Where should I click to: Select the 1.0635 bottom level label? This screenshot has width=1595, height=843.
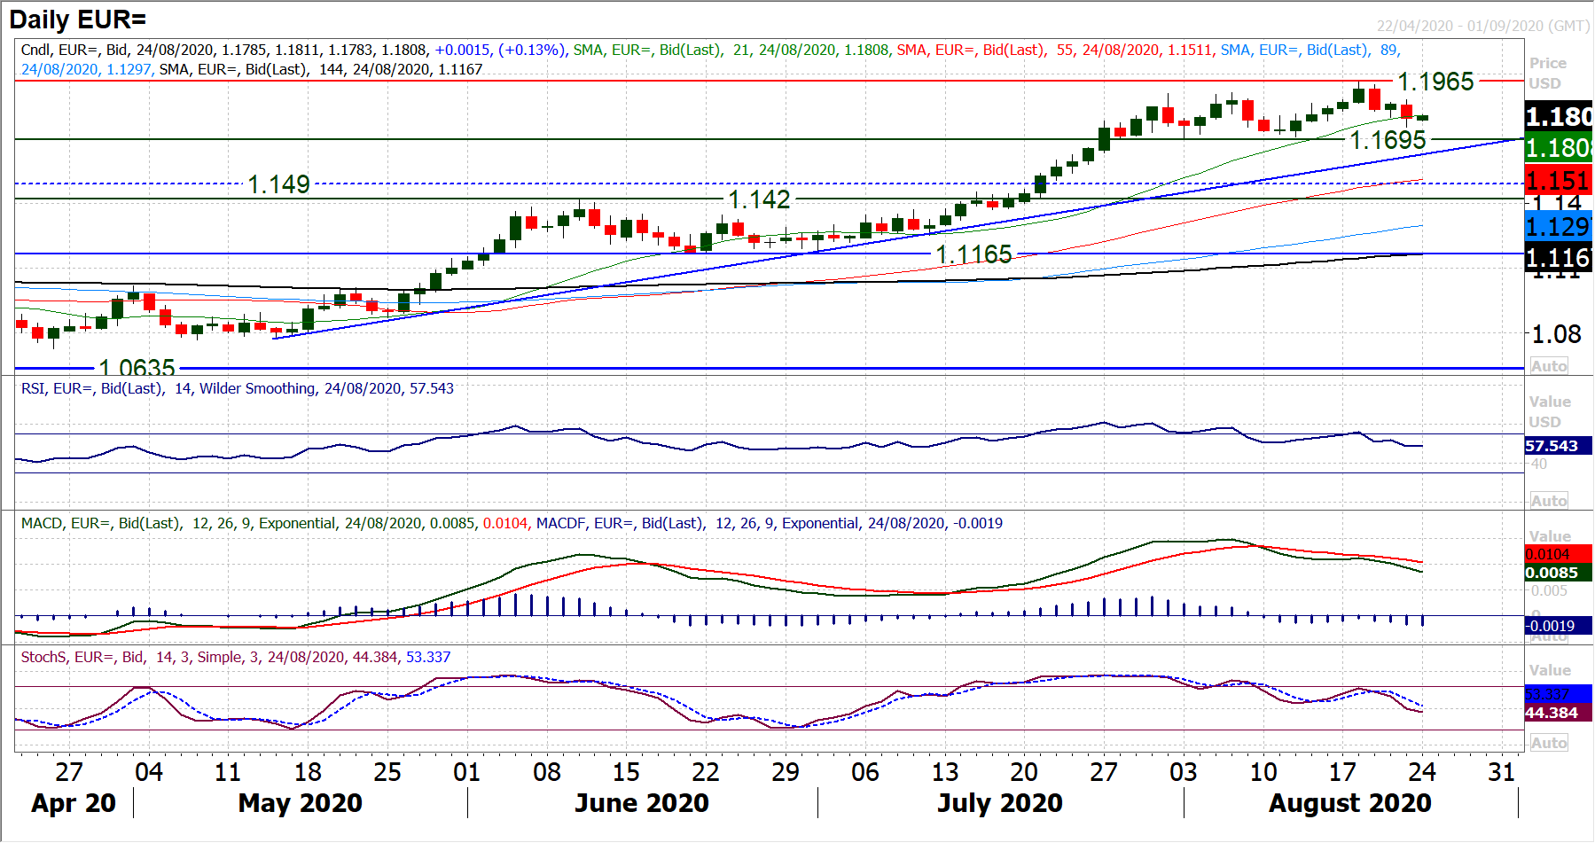pyautogui.click(x=137, y=368)
